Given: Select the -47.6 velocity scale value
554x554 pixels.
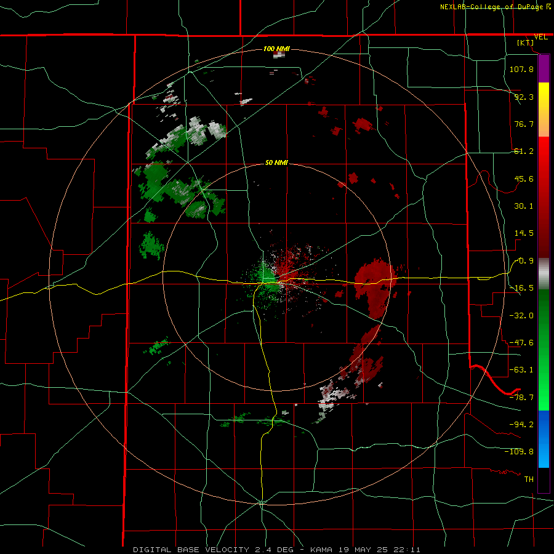Looking at the screenshot, I should click(x=521, y=343).
